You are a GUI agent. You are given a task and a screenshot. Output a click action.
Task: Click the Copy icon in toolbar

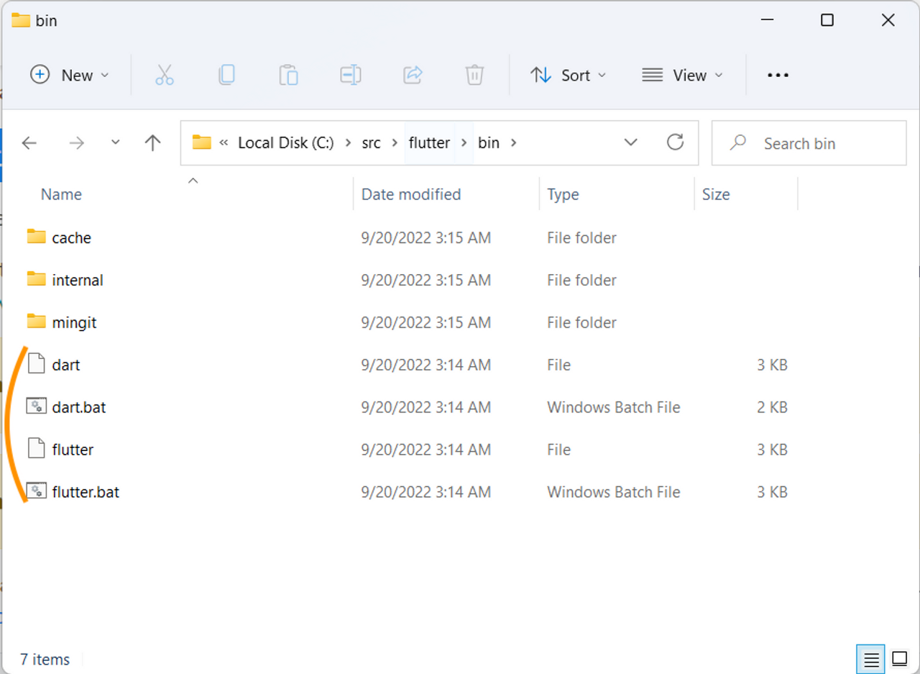226,75
